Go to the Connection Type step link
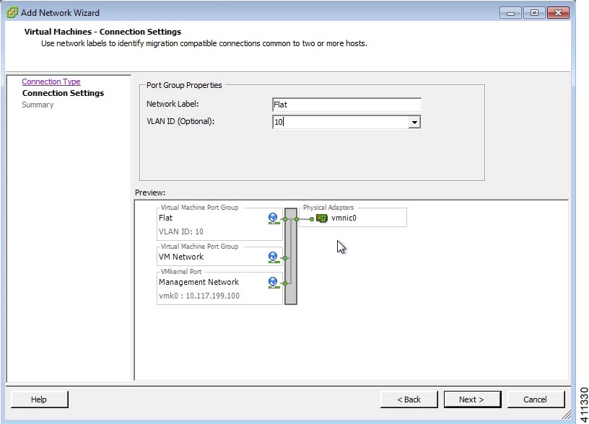This screenshot has width=589, height=424. (x=51, y=81)
